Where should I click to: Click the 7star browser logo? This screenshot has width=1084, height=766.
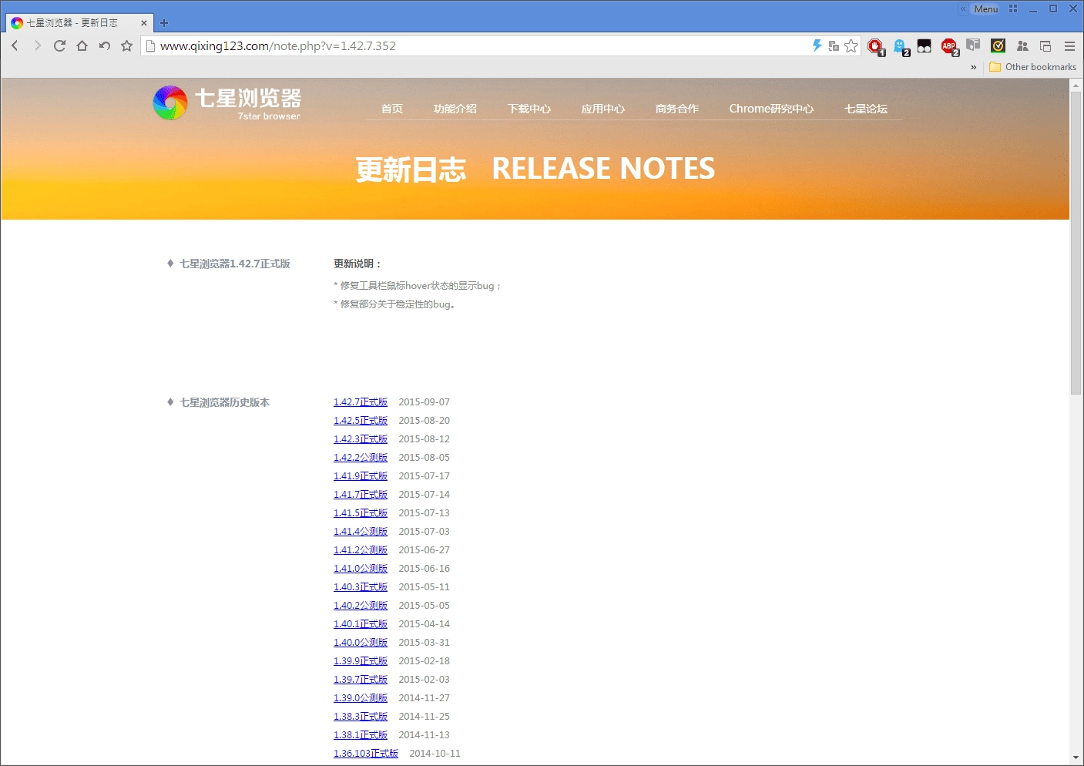(x=227, y=103)
